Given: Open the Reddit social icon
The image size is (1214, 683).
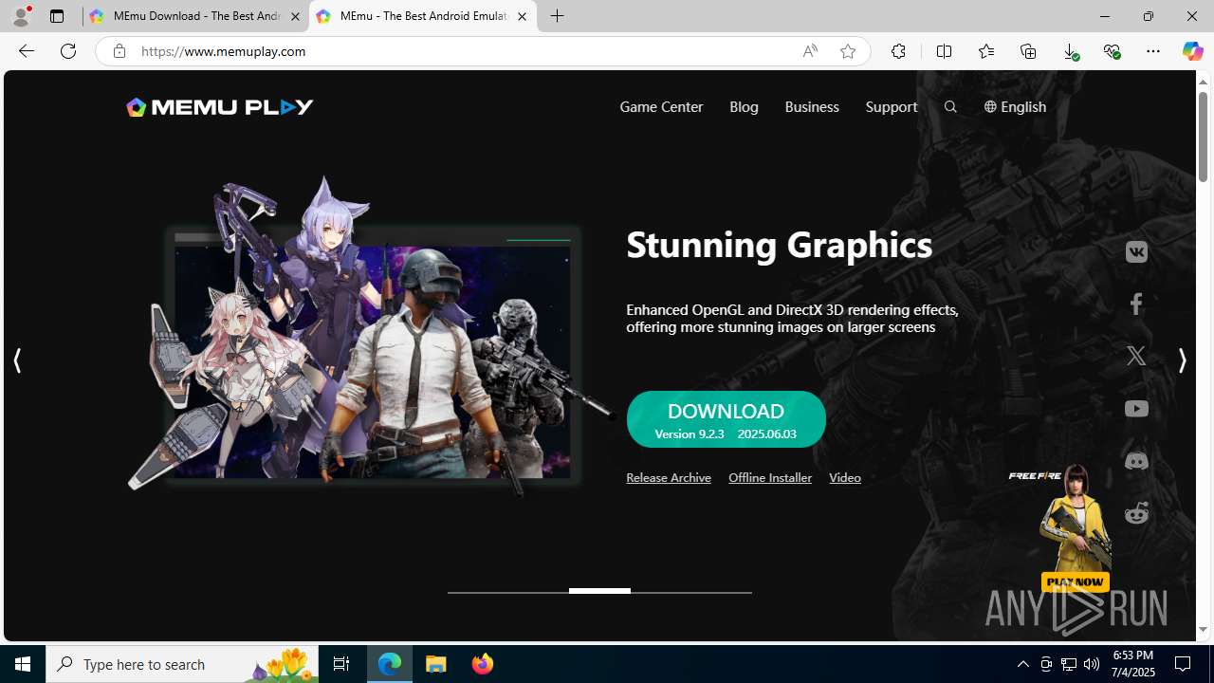Looking at the screenshot, I should point(1136,512).
